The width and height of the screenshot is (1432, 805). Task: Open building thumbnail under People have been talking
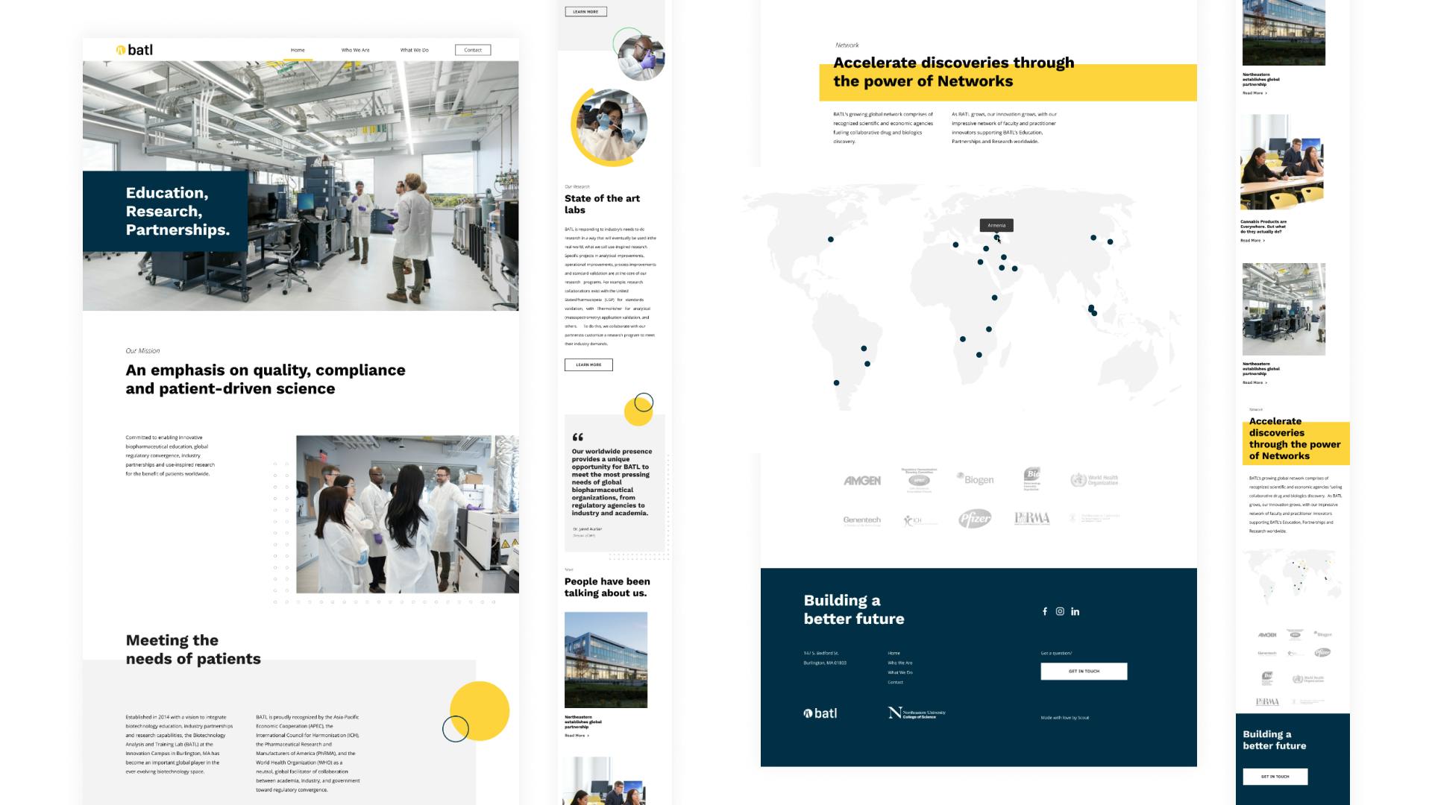[606, 660]
